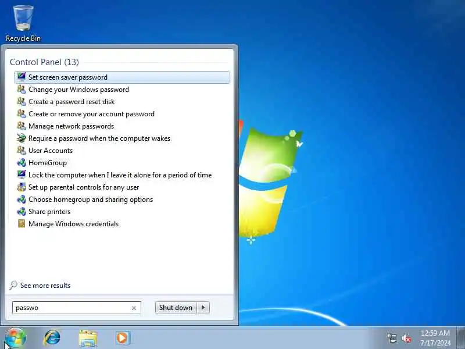The height and width of the screenshot is (349, 465).
Task: Click the See more results magnifier icon
Action: (x=13, y=285)
